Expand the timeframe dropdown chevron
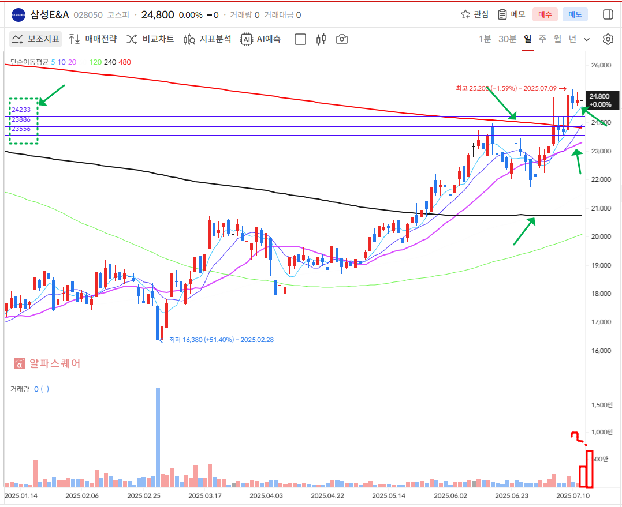The width and height of the screenshot is (622, 507). (x=587, y=40)
